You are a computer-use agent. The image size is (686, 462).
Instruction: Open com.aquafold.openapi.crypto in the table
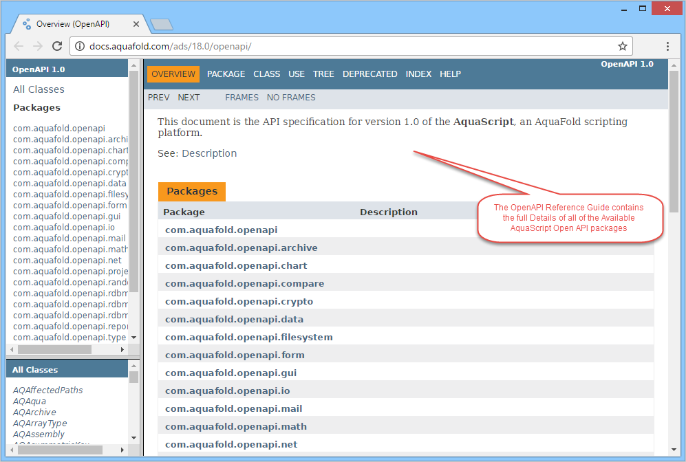[x=239, y=302]
